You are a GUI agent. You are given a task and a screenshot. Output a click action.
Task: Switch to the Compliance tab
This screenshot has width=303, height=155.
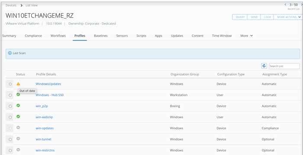point(33,36)
